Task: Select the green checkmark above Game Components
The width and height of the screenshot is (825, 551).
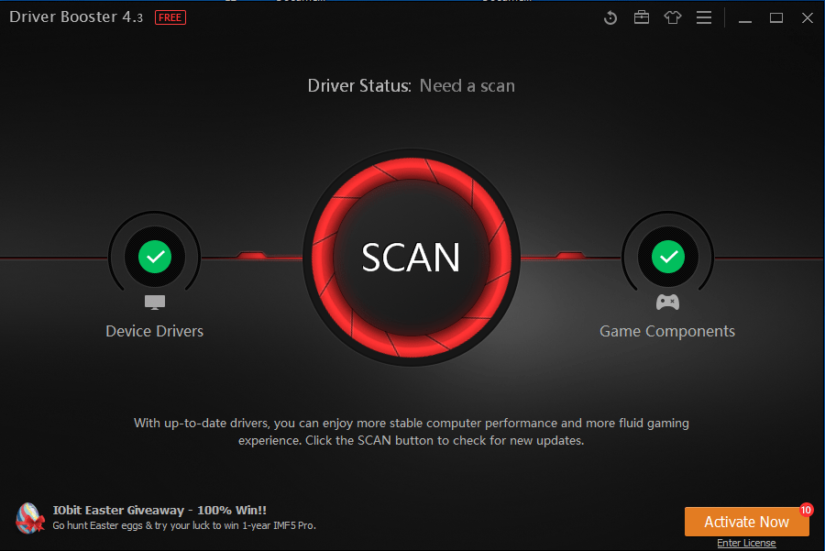Action: 667,257
